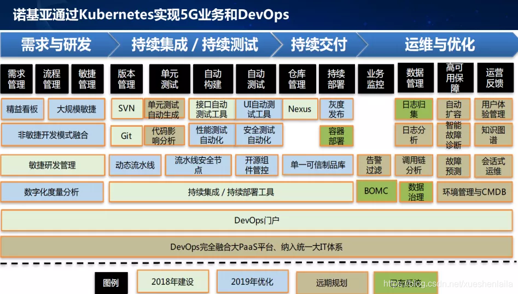
Task: Click the 动态流水线 box
Action: (135, 165)
